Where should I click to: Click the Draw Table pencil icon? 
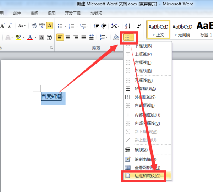(128, 159)
